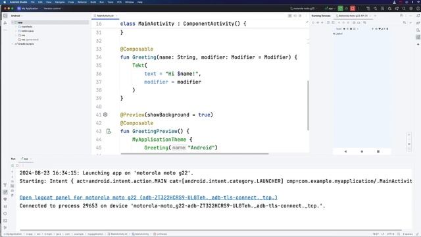Open the Build menu

coord(93,2)
